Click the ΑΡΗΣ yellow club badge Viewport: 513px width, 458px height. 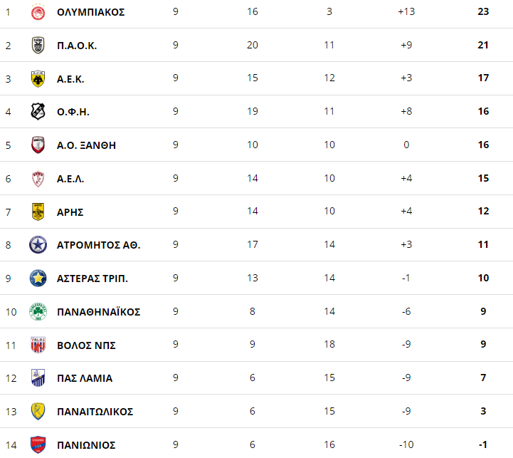38,212
